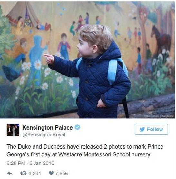Click the Duchess of Cambridge photo credit watermark
Viewport: 176px width, 179px height.
click(159, 116)
